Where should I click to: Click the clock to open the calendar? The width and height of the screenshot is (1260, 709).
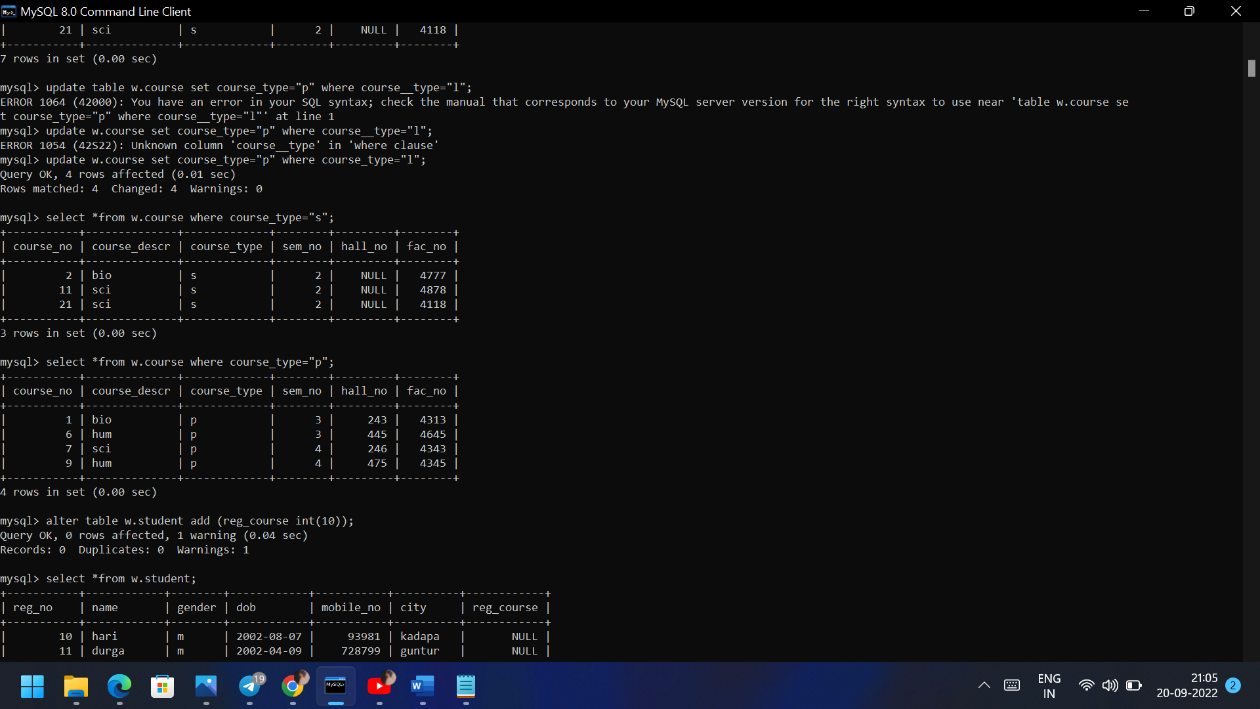1188,685
